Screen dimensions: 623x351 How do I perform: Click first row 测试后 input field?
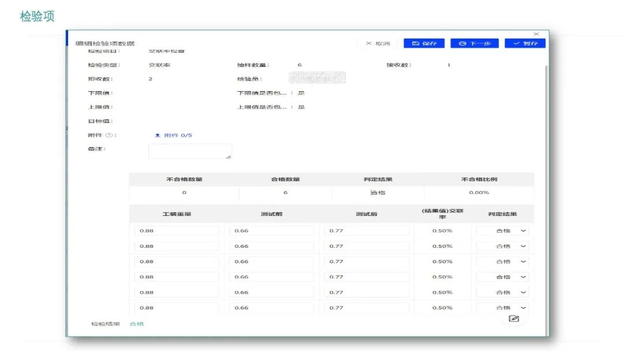[366, 230]
